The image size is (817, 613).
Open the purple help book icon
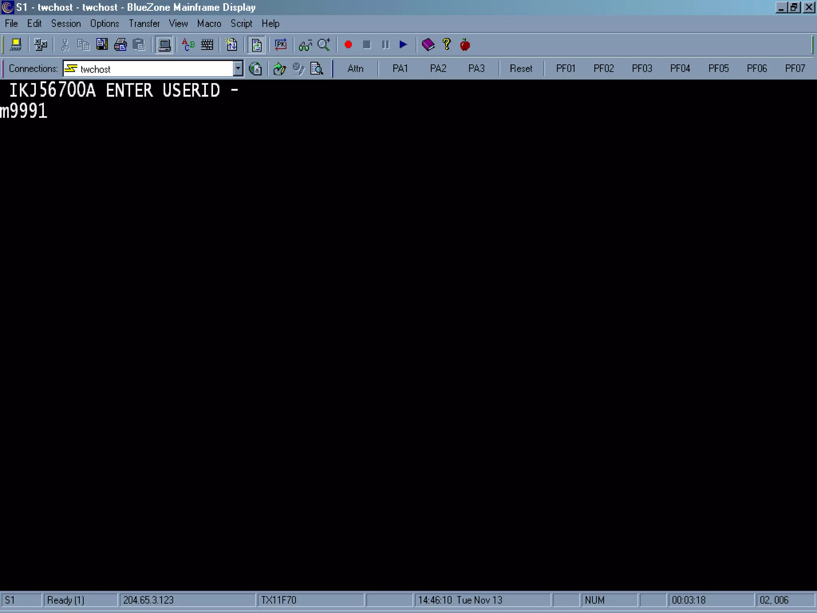point(428,45)
